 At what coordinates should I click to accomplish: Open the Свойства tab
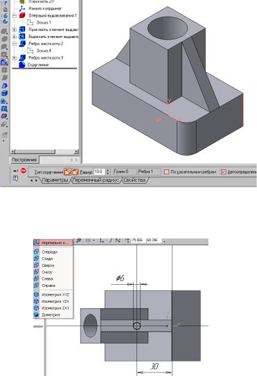(134, 180)
